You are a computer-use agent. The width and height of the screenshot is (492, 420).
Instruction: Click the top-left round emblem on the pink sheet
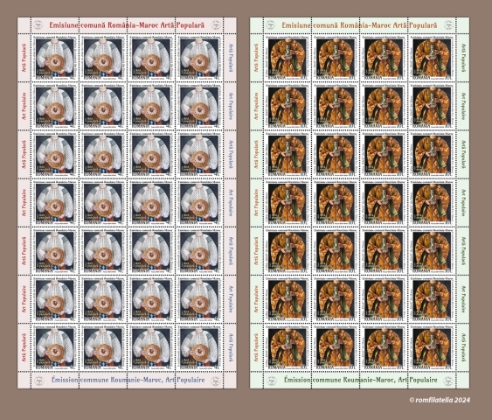click(x=38, y=25)
